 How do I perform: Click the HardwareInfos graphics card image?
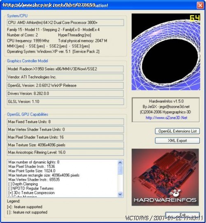[x=165, y=177]
